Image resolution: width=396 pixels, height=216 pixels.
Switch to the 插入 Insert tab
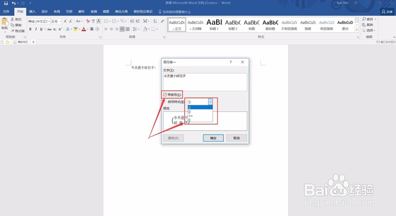tap(32, 11)
